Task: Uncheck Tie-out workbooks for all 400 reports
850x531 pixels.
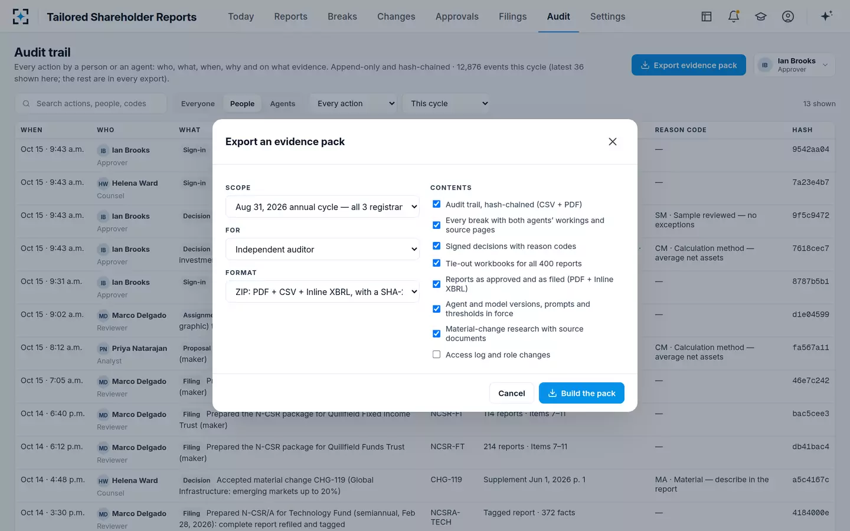Action: pyautogui.click(x=436, y=263)
